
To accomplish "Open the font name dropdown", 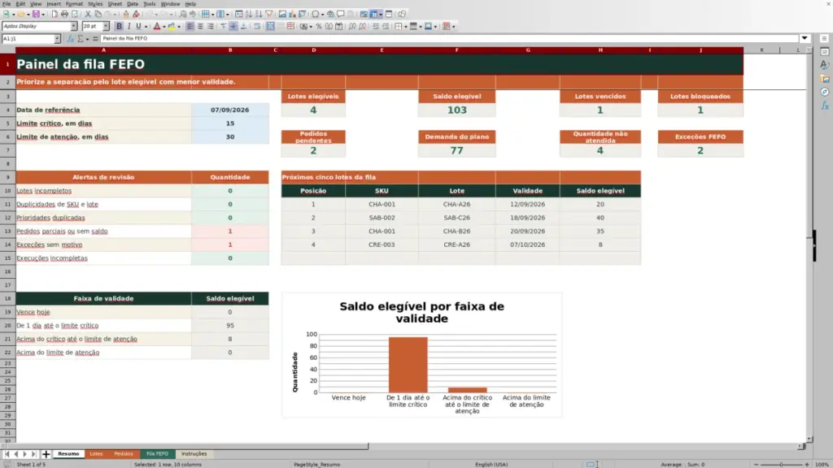I will coord(74,26).
